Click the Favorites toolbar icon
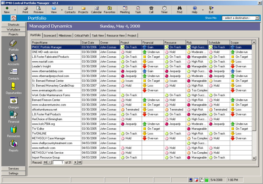The image size is (263, 184). coord(110,10)
